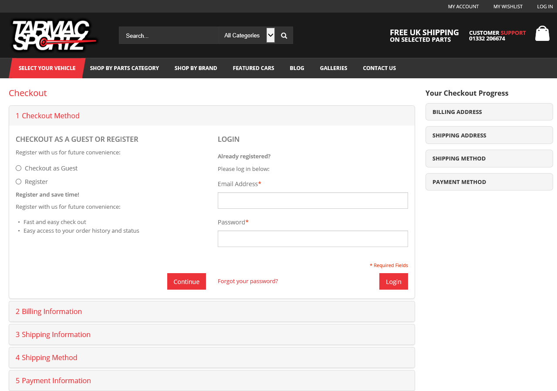Go to My Wishlist
557x391 pixels.
[508, 7]
